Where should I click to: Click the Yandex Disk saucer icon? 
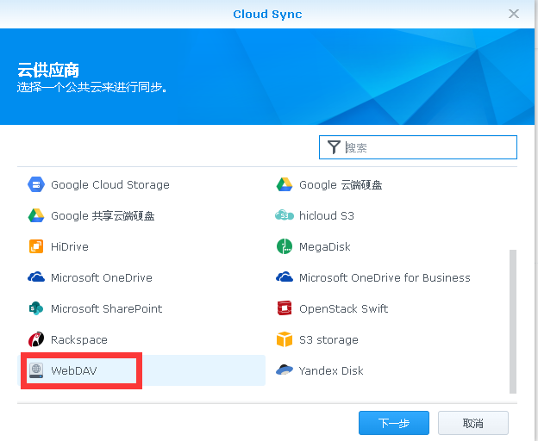point(285,370)
